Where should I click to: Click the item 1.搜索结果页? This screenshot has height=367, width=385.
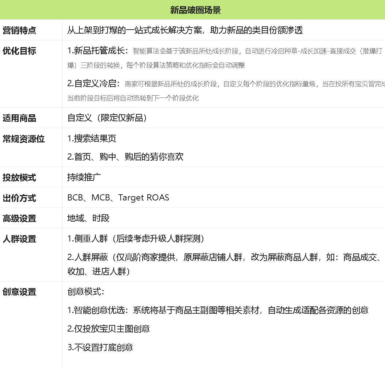[91, 138]
